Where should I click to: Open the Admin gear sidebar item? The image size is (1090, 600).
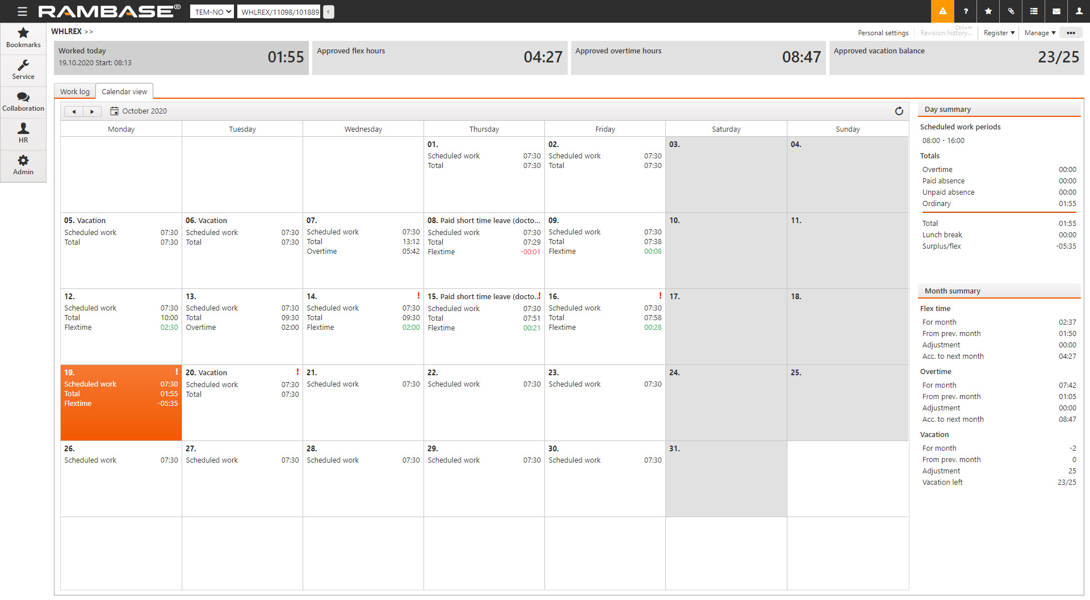coord(23,166)
